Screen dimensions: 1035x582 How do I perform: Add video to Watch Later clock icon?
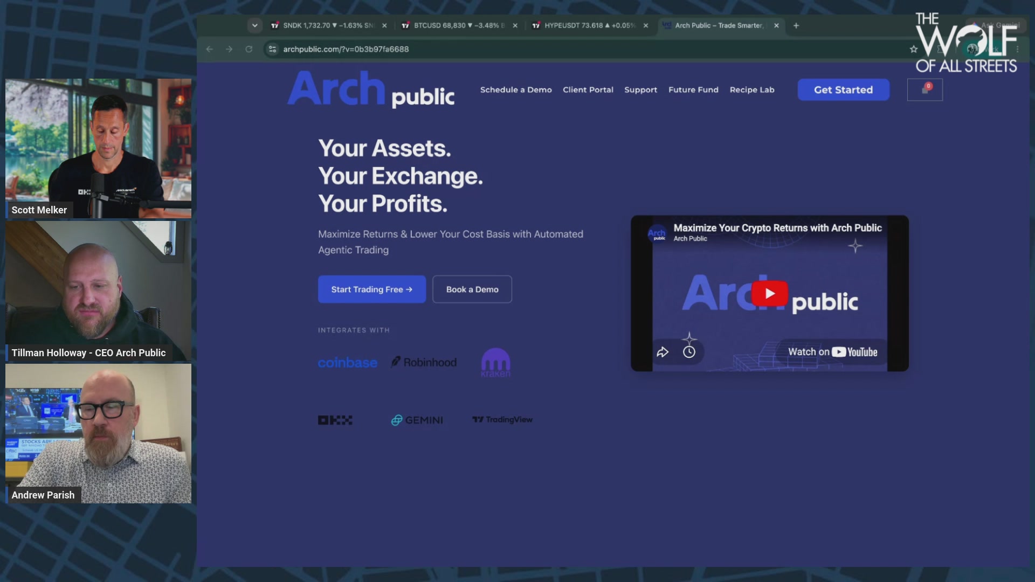689,352
